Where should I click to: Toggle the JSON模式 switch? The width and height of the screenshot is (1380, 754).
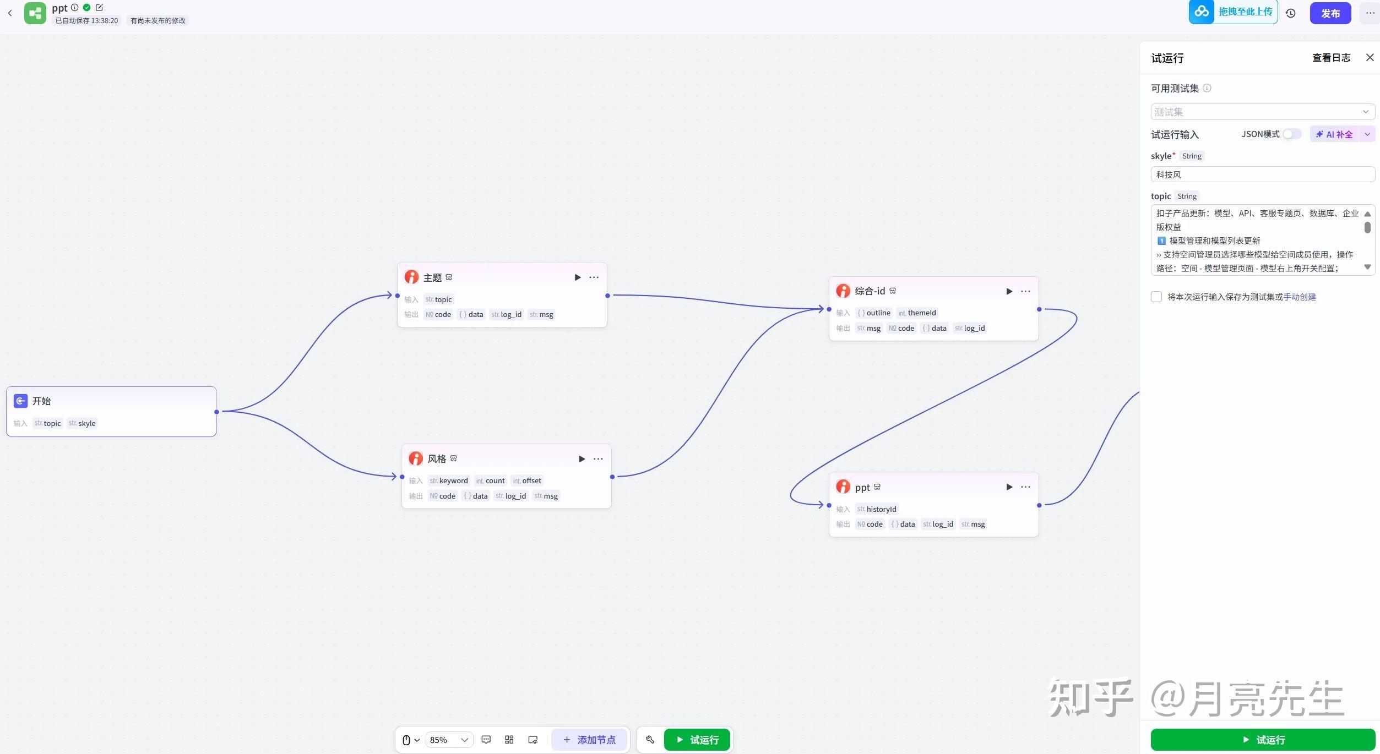1291,134
